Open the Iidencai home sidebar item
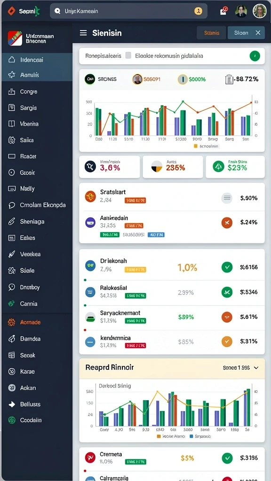The image size is (271, 481). click(x=37, y=60)
